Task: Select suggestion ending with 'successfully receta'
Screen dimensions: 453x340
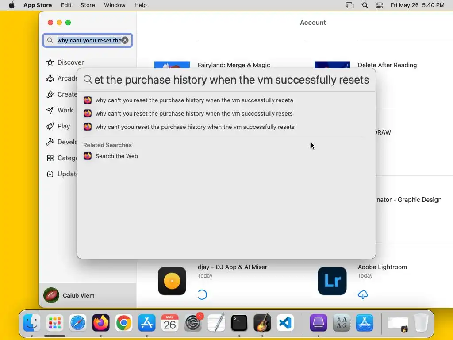Action: click(194, 100)
